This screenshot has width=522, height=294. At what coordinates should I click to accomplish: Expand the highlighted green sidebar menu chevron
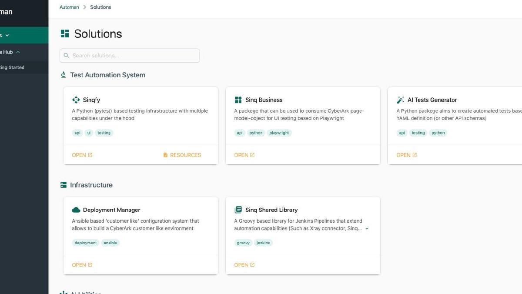coord(7,35)
